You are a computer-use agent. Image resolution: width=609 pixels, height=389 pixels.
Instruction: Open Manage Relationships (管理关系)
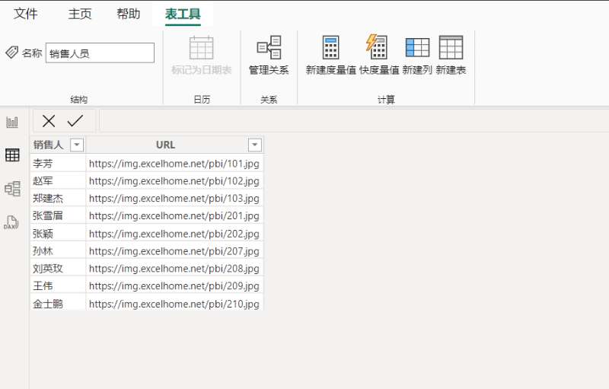(x=269, y=55)
